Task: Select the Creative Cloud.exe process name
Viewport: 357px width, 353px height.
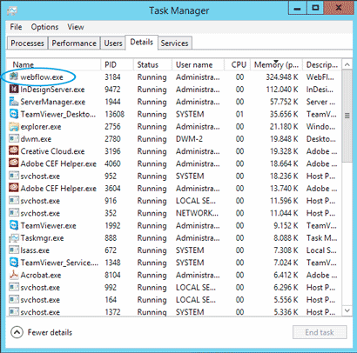Action: (x=52, y=151)
